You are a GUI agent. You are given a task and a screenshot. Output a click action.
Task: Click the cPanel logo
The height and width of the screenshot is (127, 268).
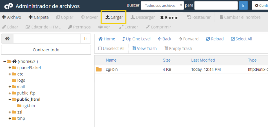click(x=9, y=6)
